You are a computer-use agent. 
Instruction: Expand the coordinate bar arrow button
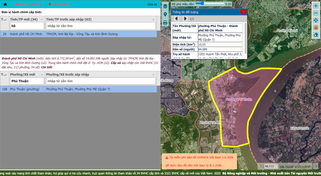(316, 166)
